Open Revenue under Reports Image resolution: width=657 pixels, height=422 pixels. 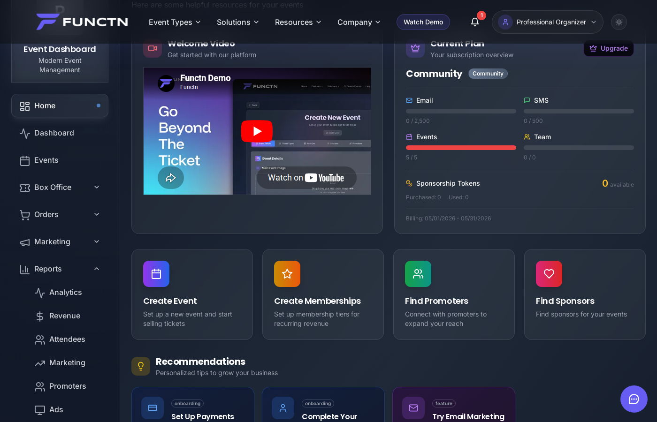coord(68,316)
